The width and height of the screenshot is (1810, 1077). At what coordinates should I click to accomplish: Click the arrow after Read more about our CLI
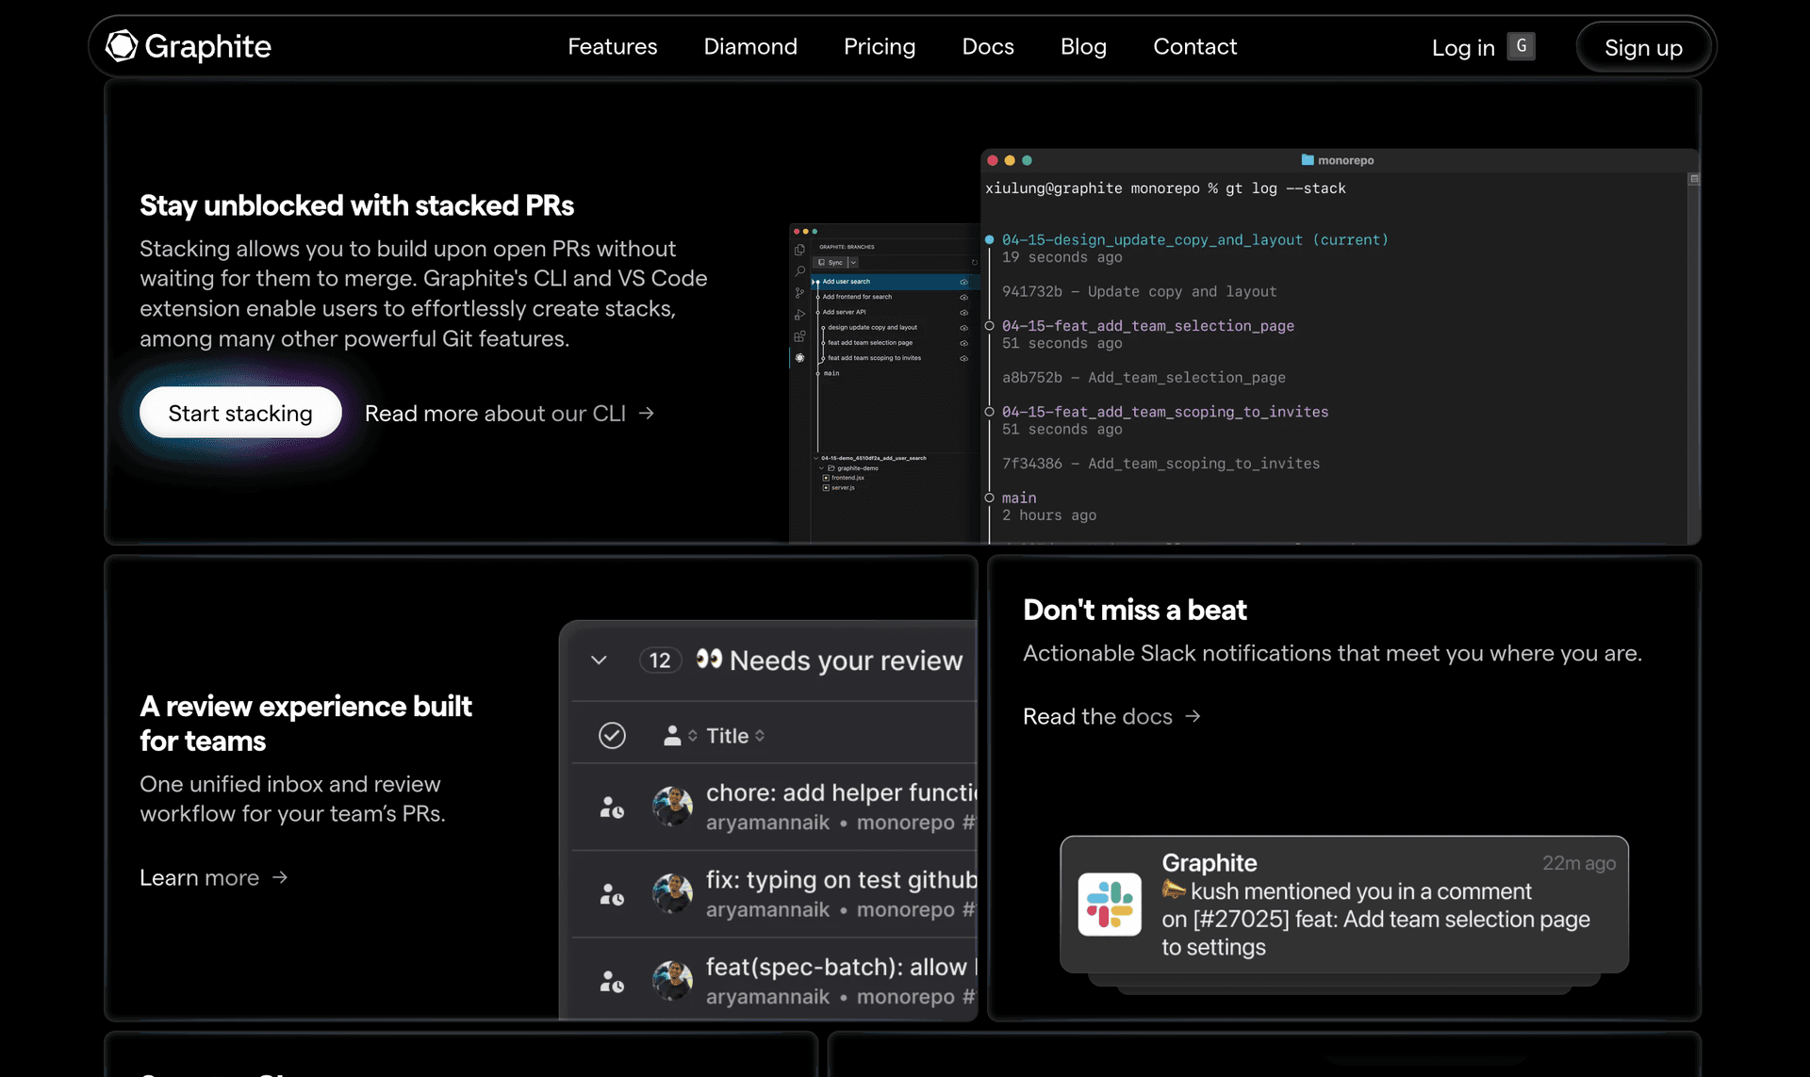pos(646,414)
